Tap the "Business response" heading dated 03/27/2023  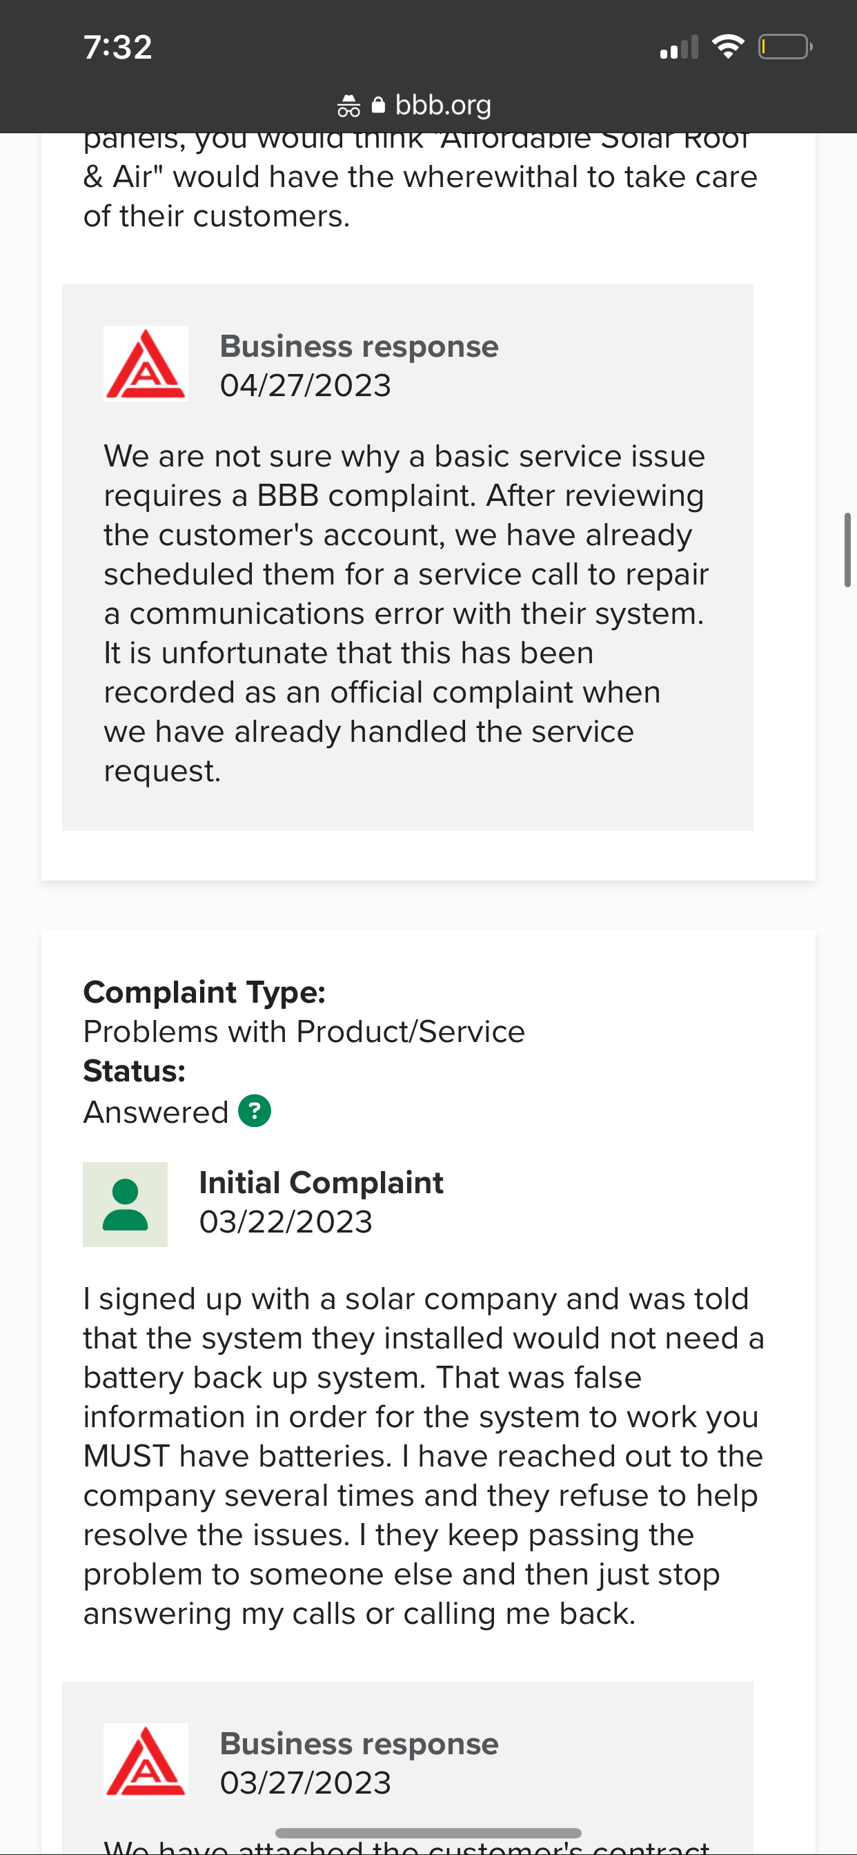359,1743
